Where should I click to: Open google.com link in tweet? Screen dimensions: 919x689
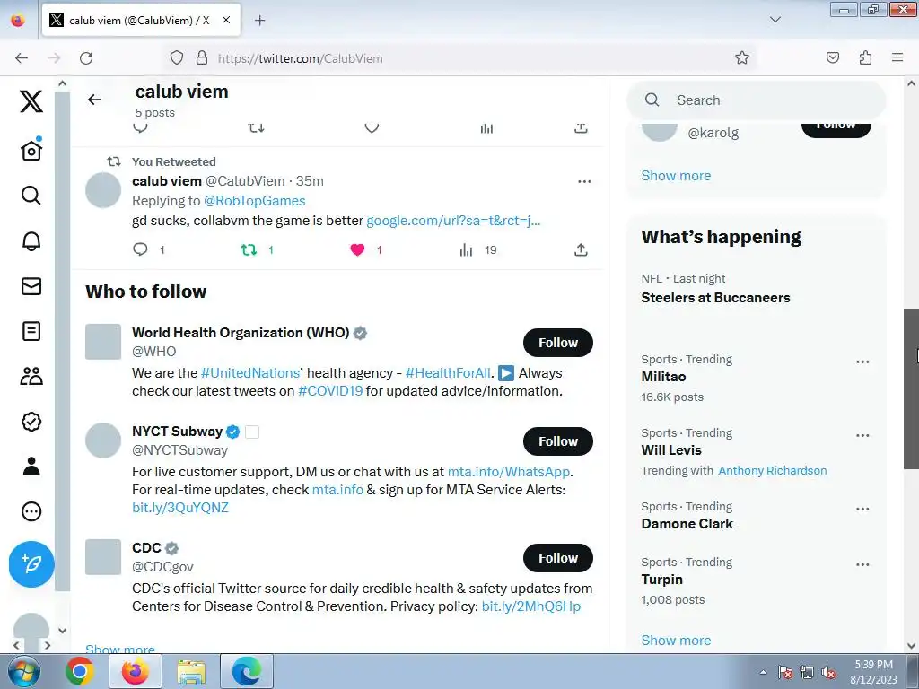tap(453, 221)
